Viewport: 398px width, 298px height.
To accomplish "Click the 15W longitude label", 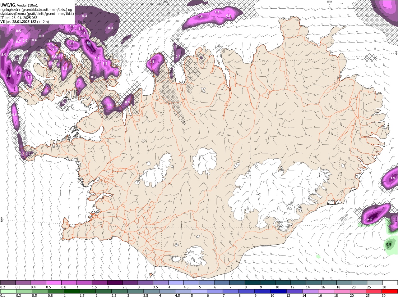I will (x=329, y=2).
